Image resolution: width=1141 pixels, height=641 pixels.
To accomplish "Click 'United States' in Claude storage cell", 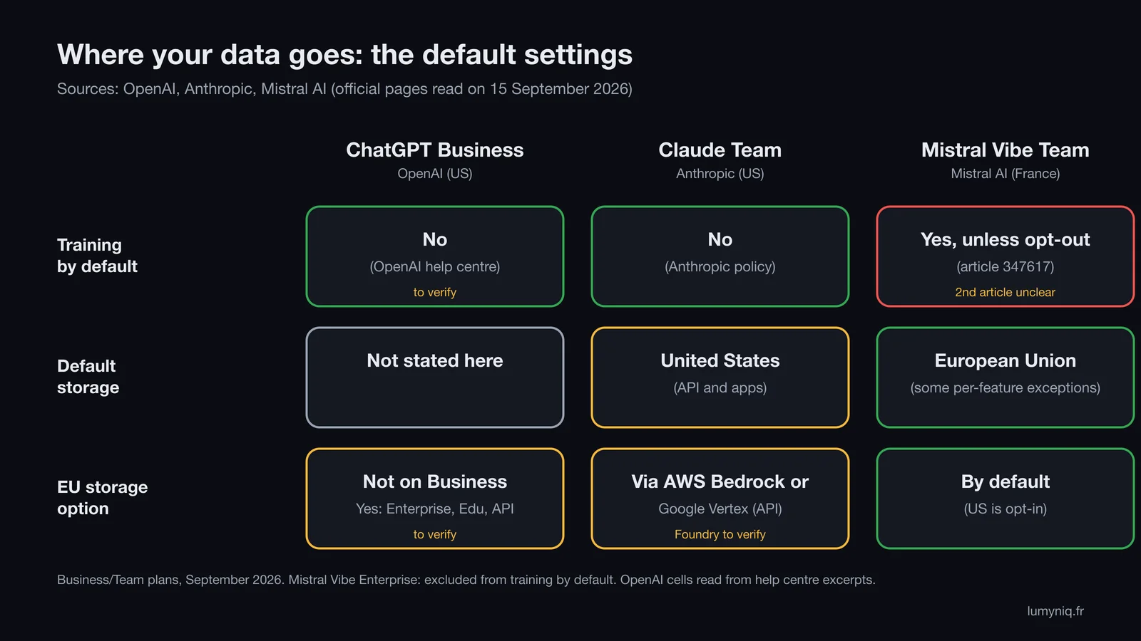I will coord(720,360).
